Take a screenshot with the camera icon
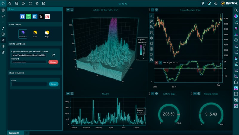This screenshot has width=239, height=135. click(37, 3)
